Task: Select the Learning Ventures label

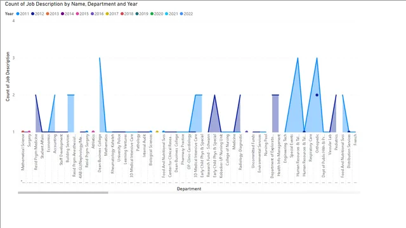Action: [x=126, y=149]
